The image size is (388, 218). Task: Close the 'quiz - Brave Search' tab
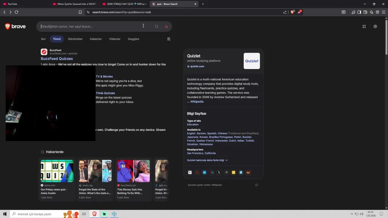click(196, 4)
